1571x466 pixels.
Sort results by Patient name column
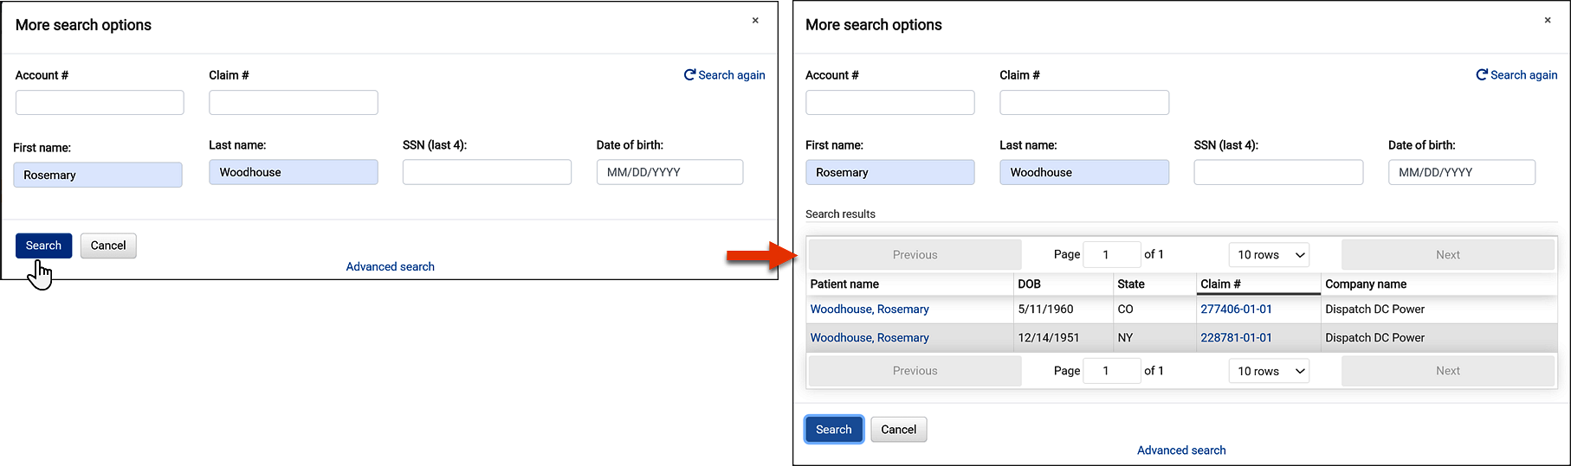click(x=844, y=284)
